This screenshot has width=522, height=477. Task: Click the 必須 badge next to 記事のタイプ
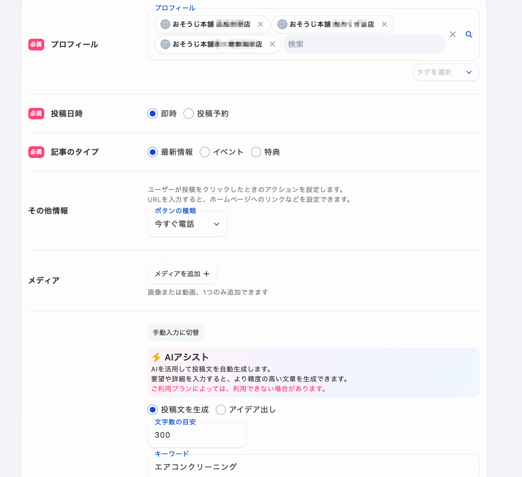36,152
